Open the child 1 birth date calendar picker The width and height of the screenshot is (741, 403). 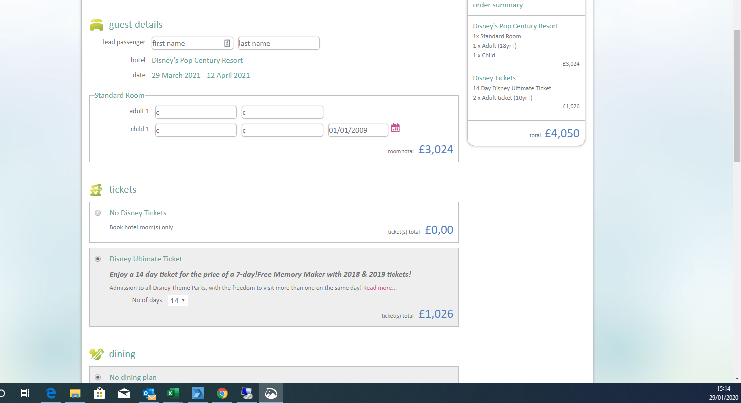pos(395,128)
